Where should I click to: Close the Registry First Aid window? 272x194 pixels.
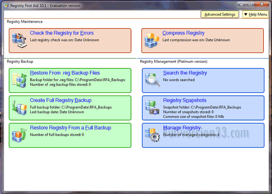click(x=262, y=4)
